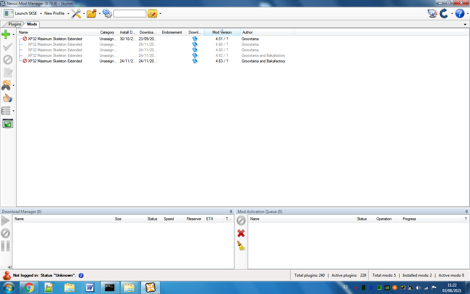Open the Launch SKSE dropdown arrow
Image resolution: width=470 pixels, height=294 pixels.
coord(41,14)
